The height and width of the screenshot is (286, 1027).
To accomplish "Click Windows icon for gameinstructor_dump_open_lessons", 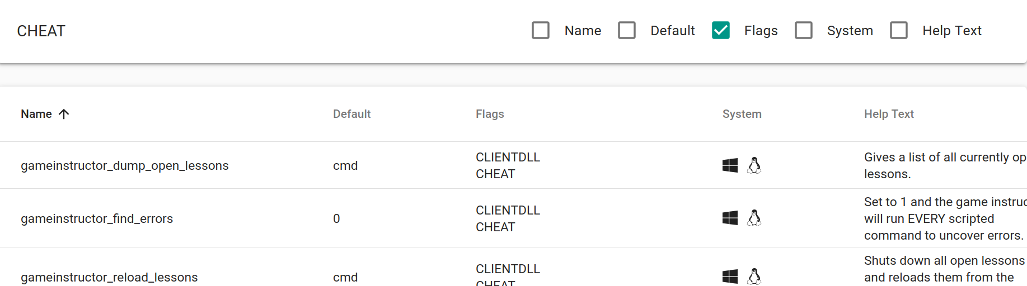I will pos(730,165).
